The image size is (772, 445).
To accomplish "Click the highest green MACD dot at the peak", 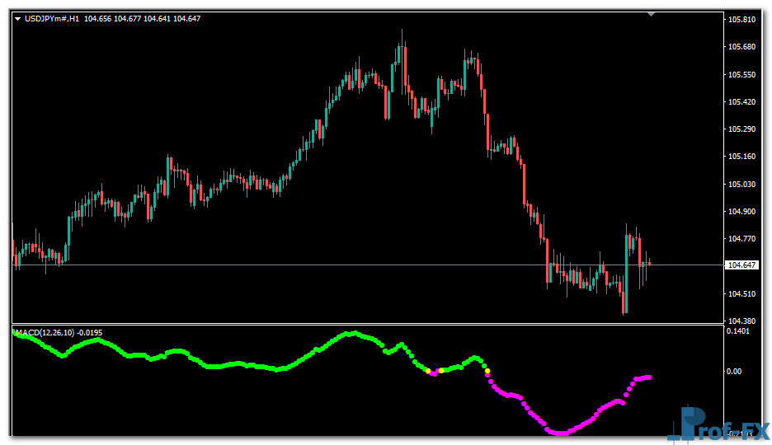I will pyautogui.click(x=352, y=333).
